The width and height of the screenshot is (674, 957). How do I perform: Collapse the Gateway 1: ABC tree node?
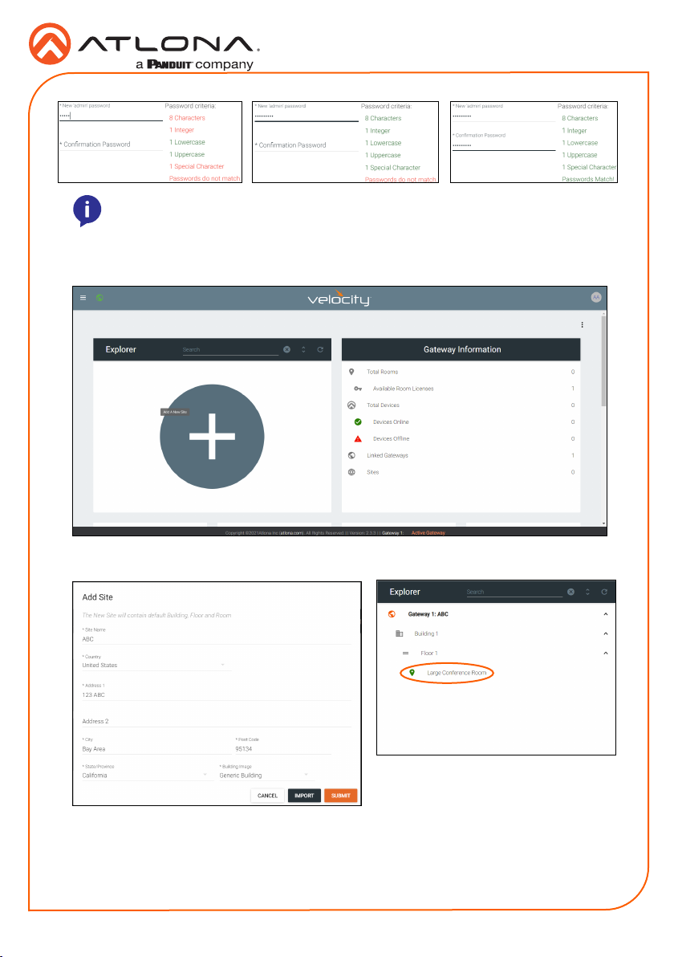[606, 614]
